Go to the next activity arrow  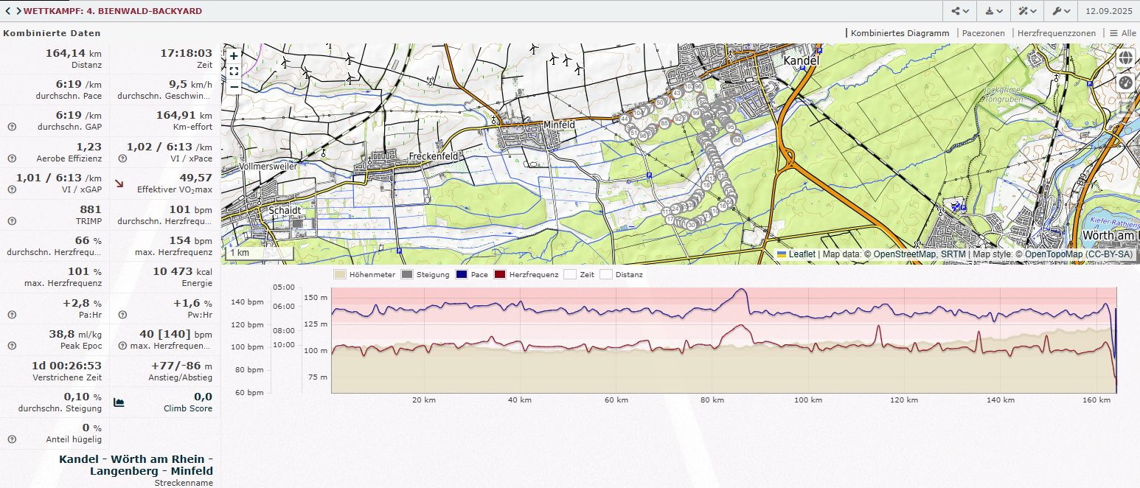pyautogui.click(x=18, y=11)
